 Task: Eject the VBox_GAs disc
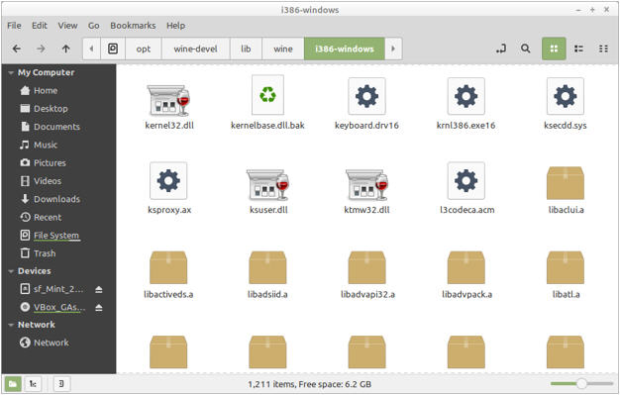pyautogui.click(x=99, y=308)
